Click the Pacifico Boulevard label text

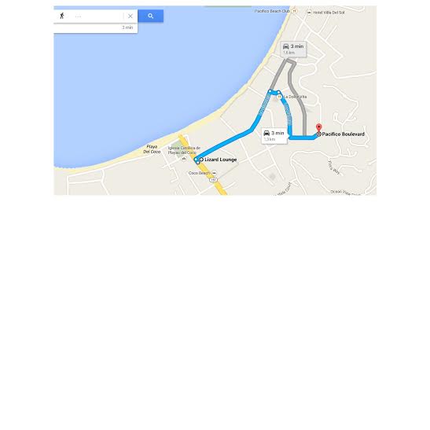pos(343,134)
